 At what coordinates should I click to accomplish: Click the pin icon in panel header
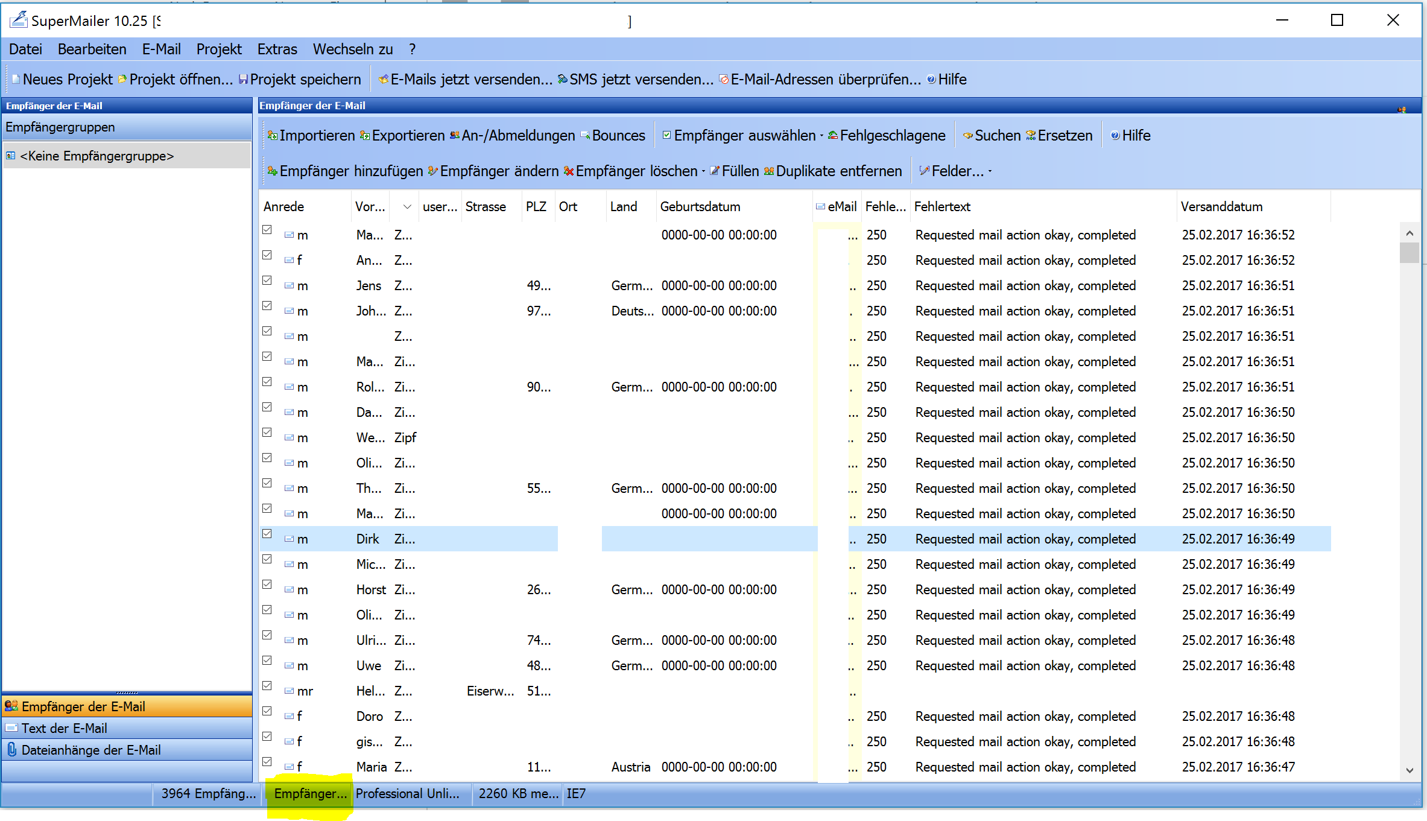pyautogui.click(x=1401, y=109)
